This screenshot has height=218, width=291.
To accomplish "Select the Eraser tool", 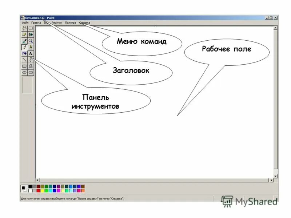I will coord(24,35).
